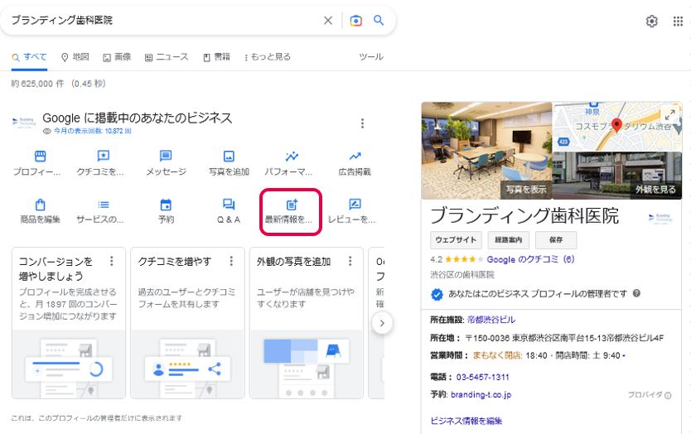Viewport: 691px width, 434px height.
Task: Click the プロバイダ info icon
Action: pyautogui.click(x=668, y=395)
